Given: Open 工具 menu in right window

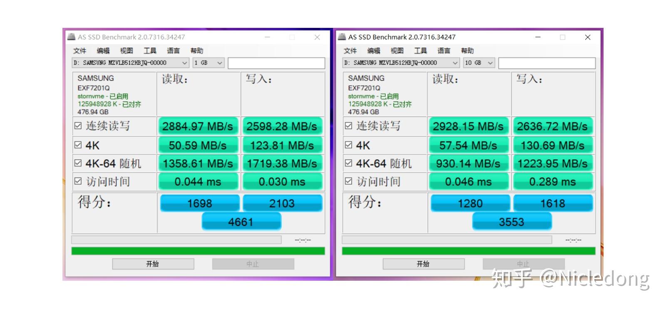Looking at the screenshot, I should [x=420, y=51].
